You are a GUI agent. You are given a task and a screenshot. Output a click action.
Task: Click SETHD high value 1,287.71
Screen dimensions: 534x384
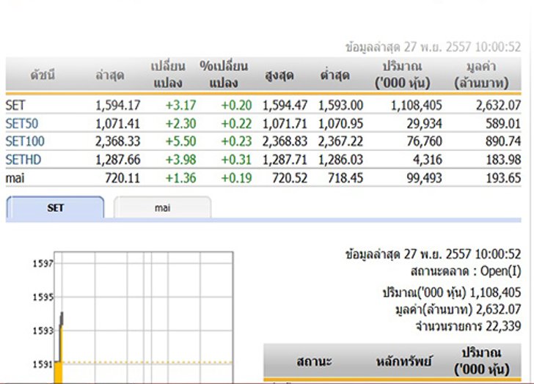(x=285, y=160)
